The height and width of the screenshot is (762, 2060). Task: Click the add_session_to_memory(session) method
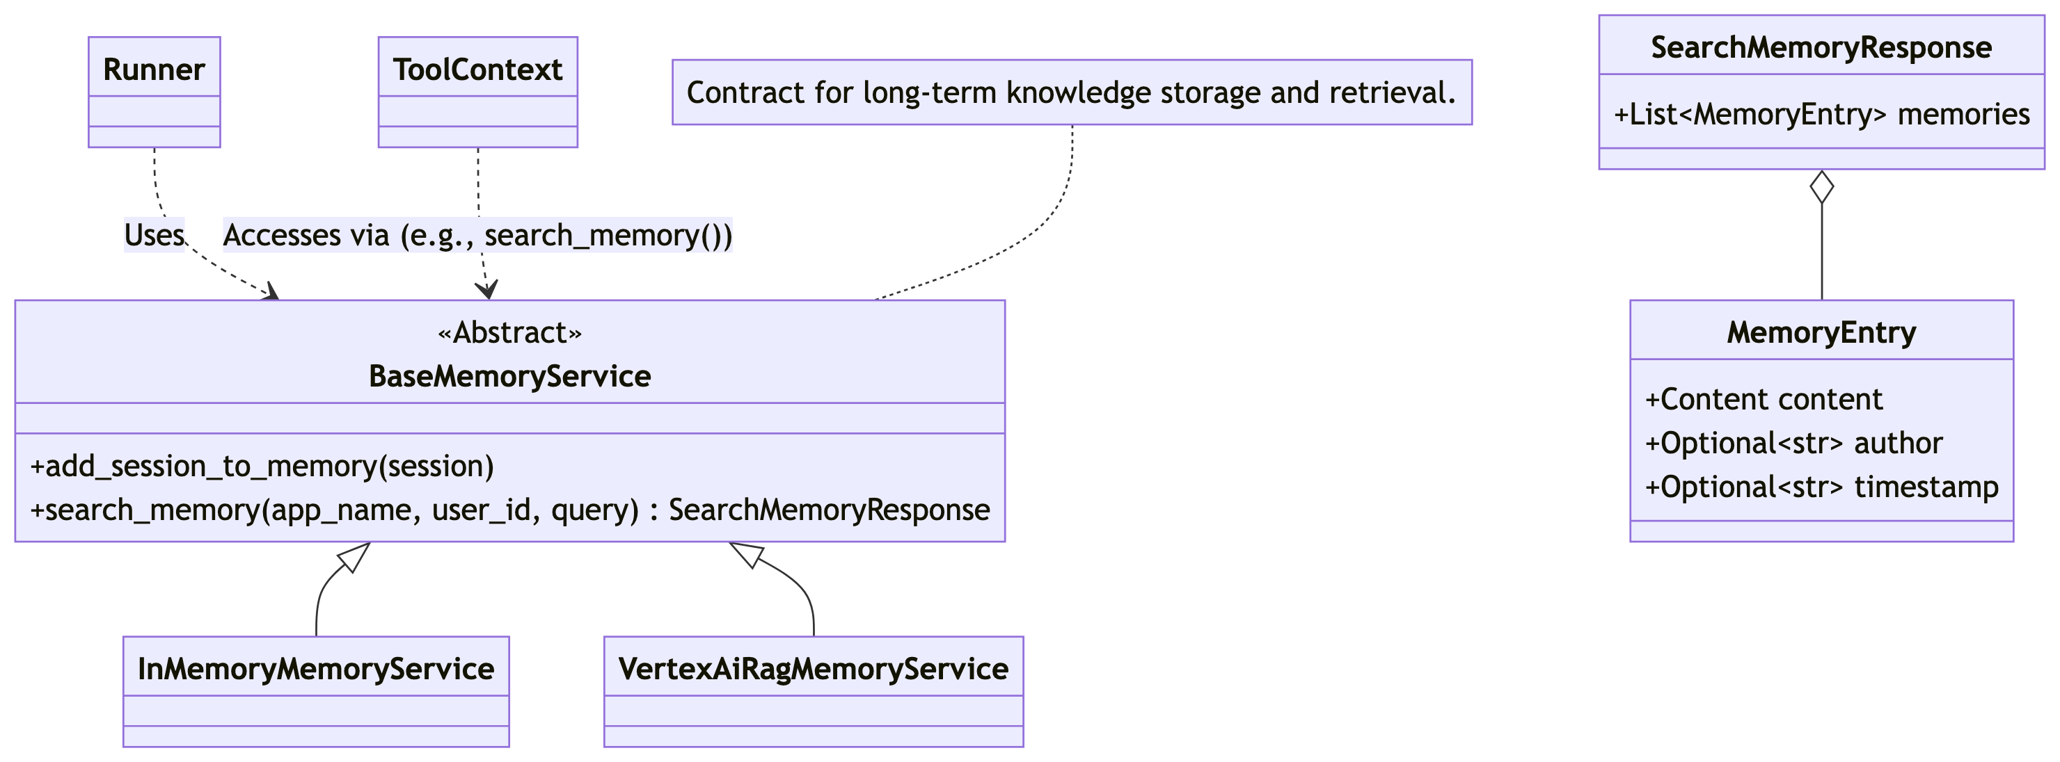262,466
